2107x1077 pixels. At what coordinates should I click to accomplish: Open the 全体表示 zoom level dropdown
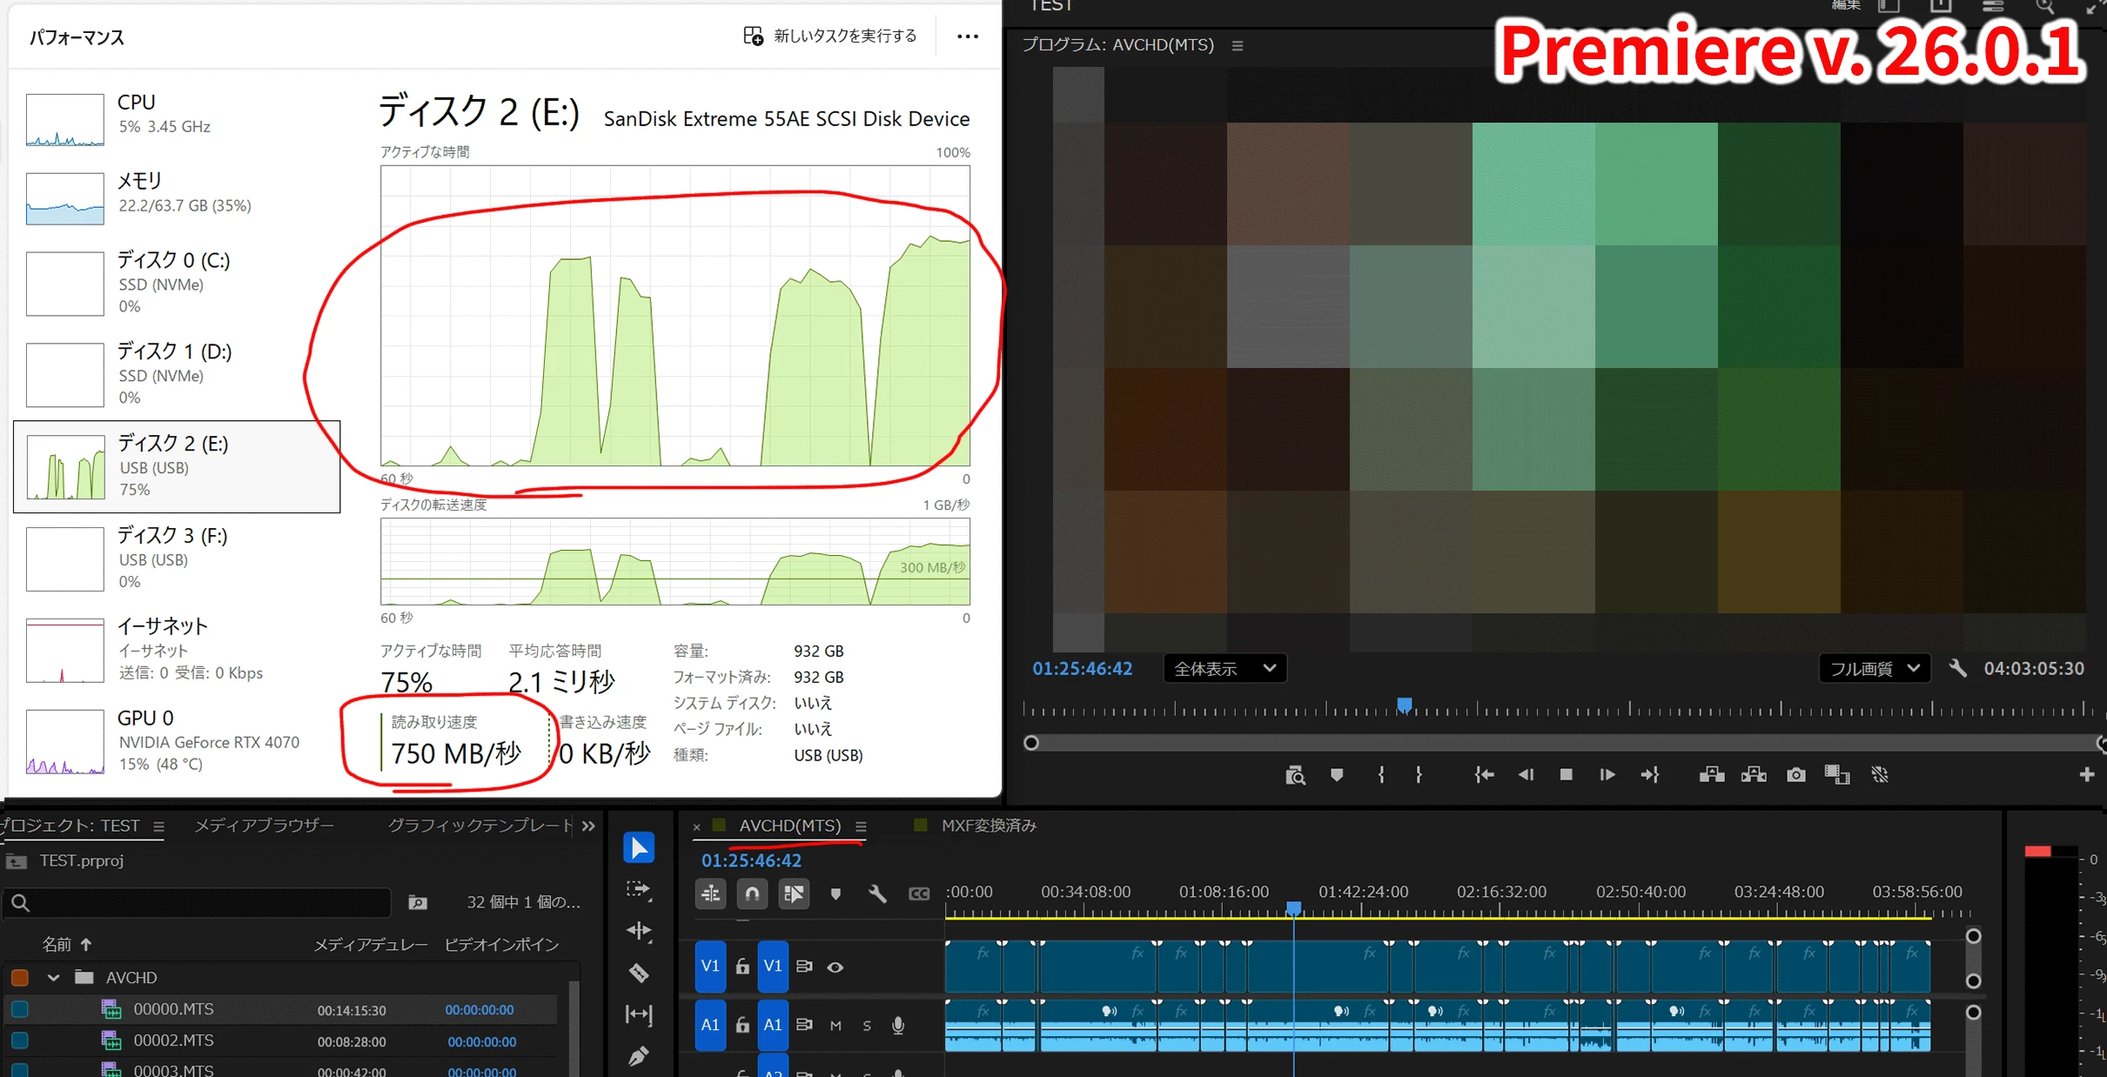click(x=1225, y=668)
